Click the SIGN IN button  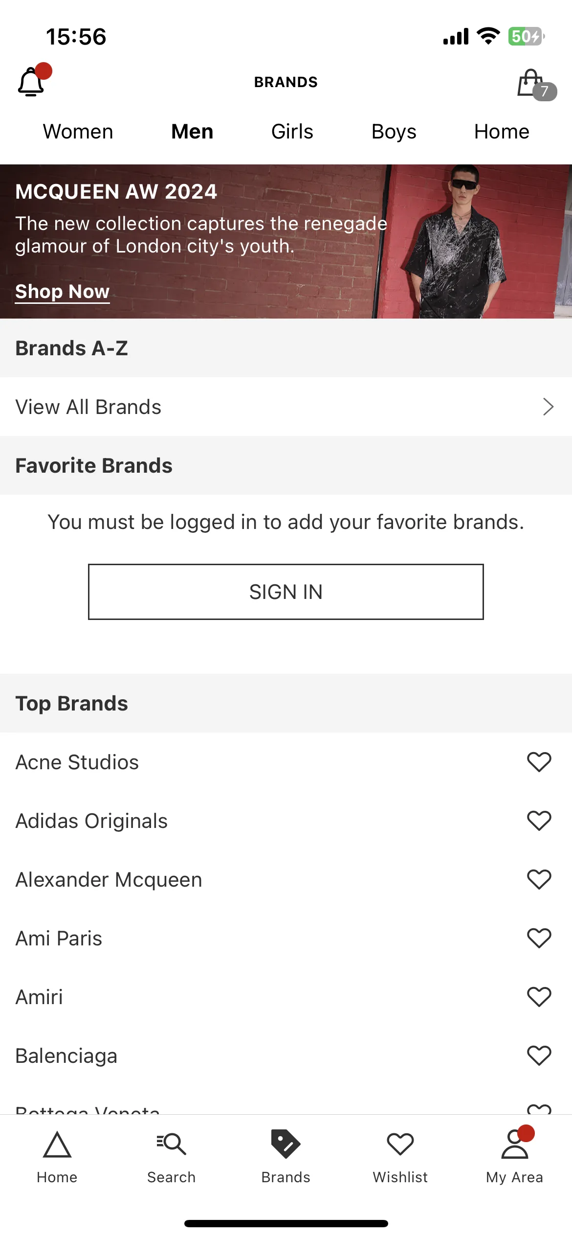coord(286,592)
